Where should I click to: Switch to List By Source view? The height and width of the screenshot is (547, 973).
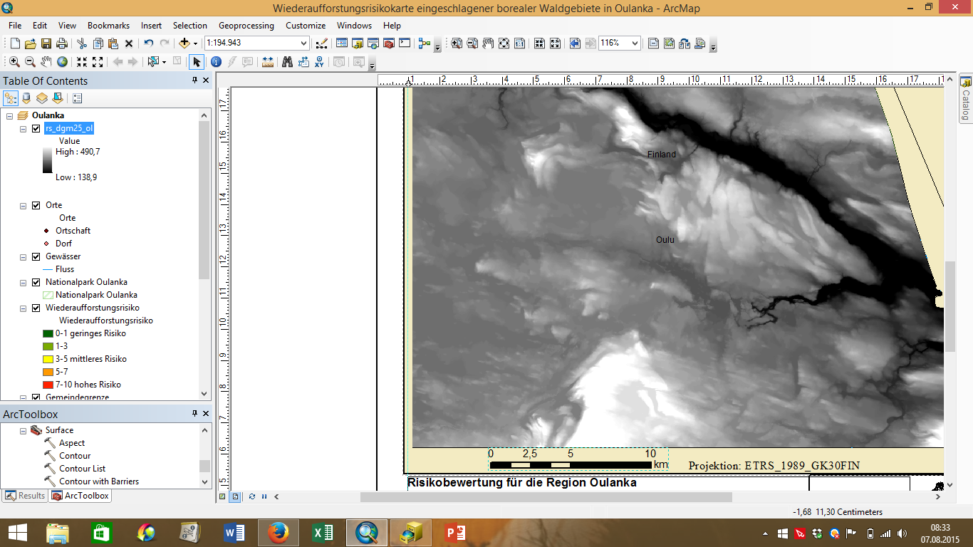(26, 98)
